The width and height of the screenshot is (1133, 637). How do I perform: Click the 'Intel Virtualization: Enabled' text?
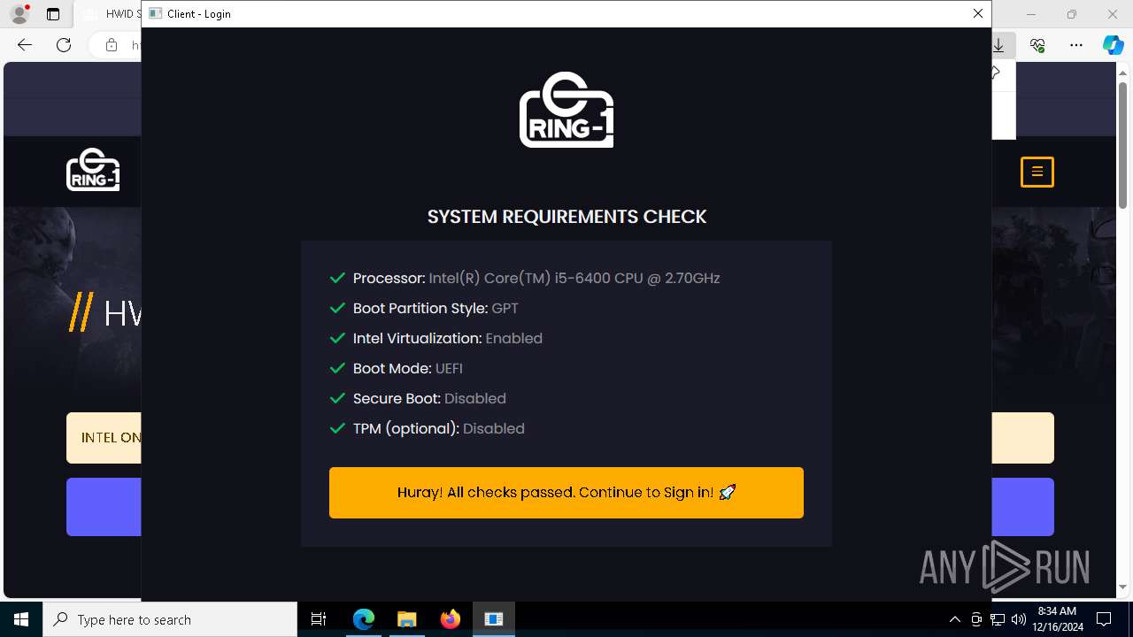448,338
